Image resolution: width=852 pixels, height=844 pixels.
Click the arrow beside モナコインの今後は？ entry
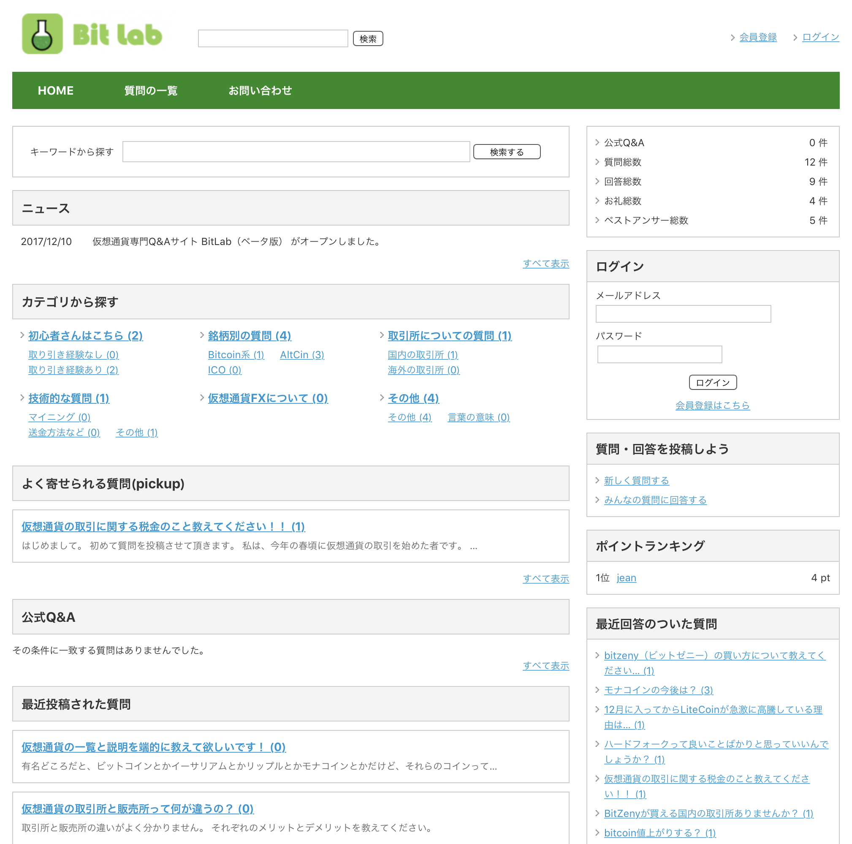pyautogui.click(x=597, y=690)
